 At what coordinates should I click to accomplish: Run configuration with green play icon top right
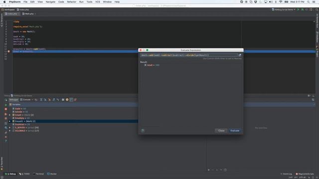click(298, 9)
